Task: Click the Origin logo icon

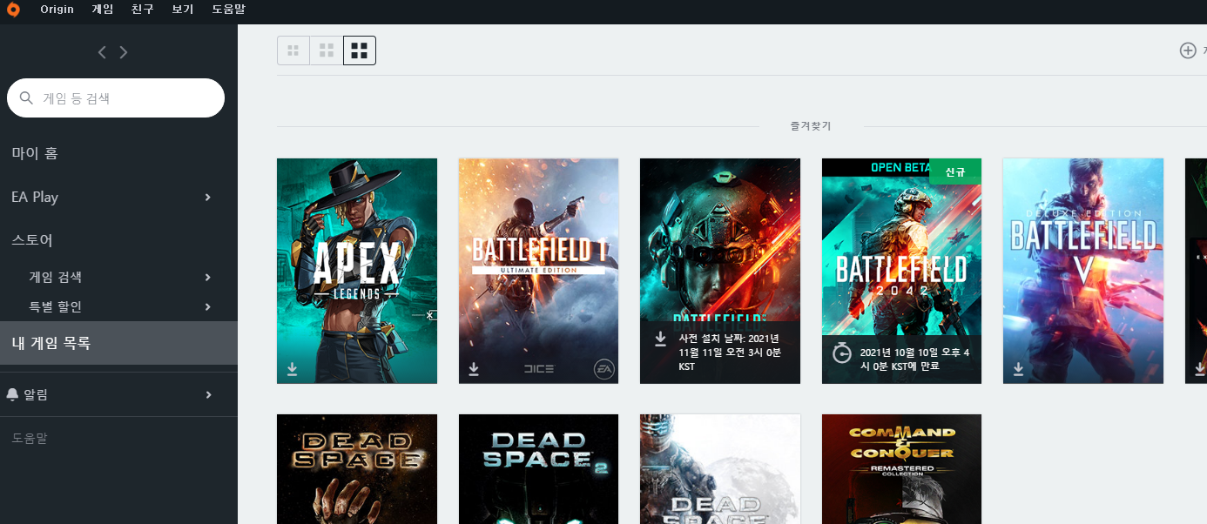Action: [x=14, y=9]
